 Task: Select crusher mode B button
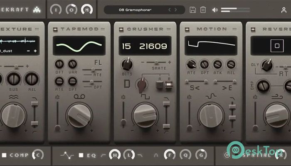tap(168, 85)
